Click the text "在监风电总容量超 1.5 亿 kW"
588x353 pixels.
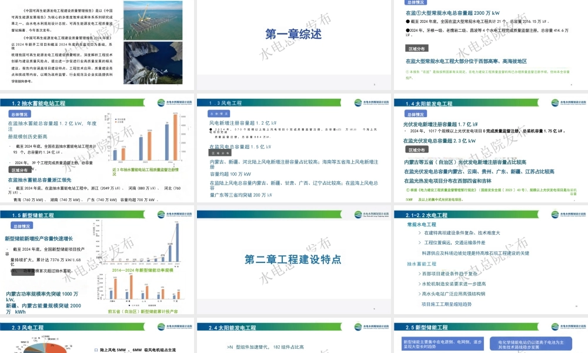point(240,146)
